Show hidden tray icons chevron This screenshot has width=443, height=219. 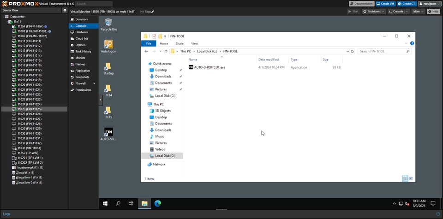(x=395, y=203)
